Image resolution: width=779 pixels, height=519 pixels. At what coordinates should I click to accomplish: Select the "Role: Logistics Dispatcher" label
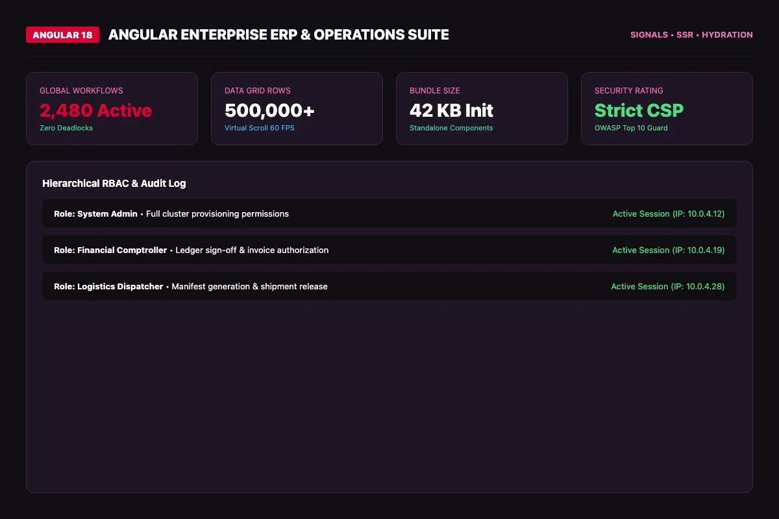point(108,286)
